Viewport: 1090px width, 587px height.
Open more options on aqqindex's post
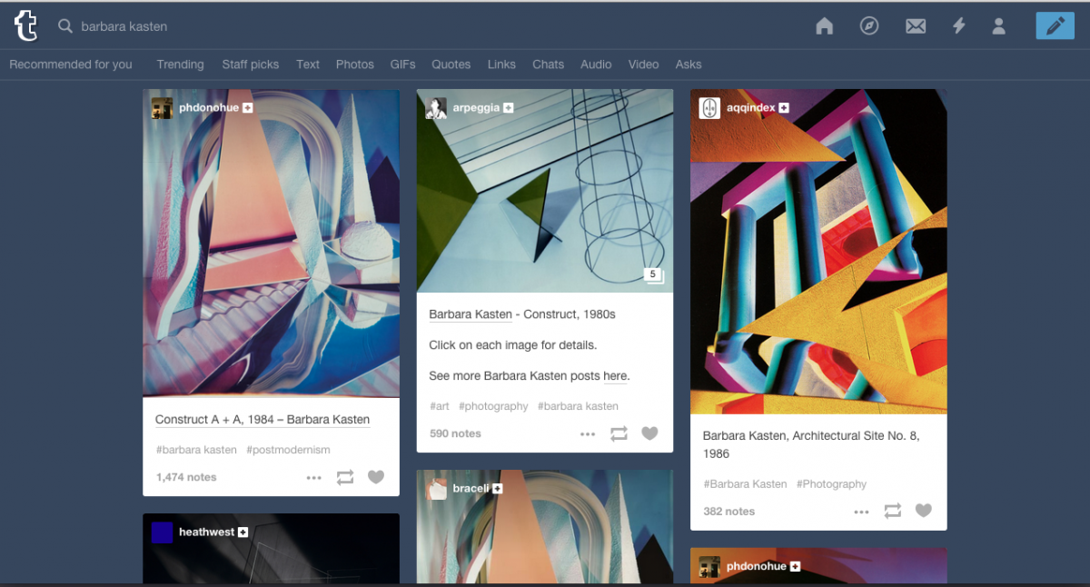pos(861,512)
